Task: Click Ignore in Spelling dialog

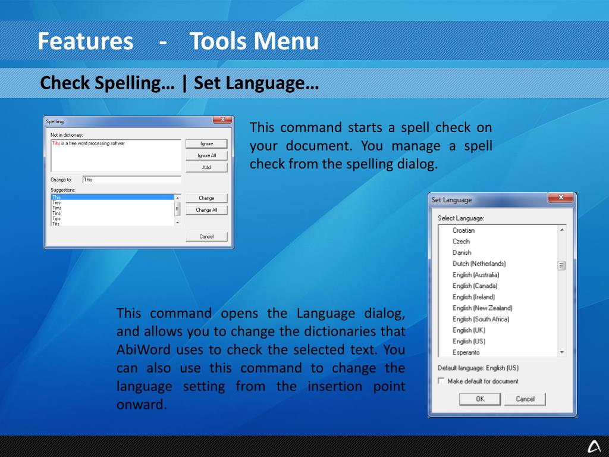Action: [x=206, y=144]
